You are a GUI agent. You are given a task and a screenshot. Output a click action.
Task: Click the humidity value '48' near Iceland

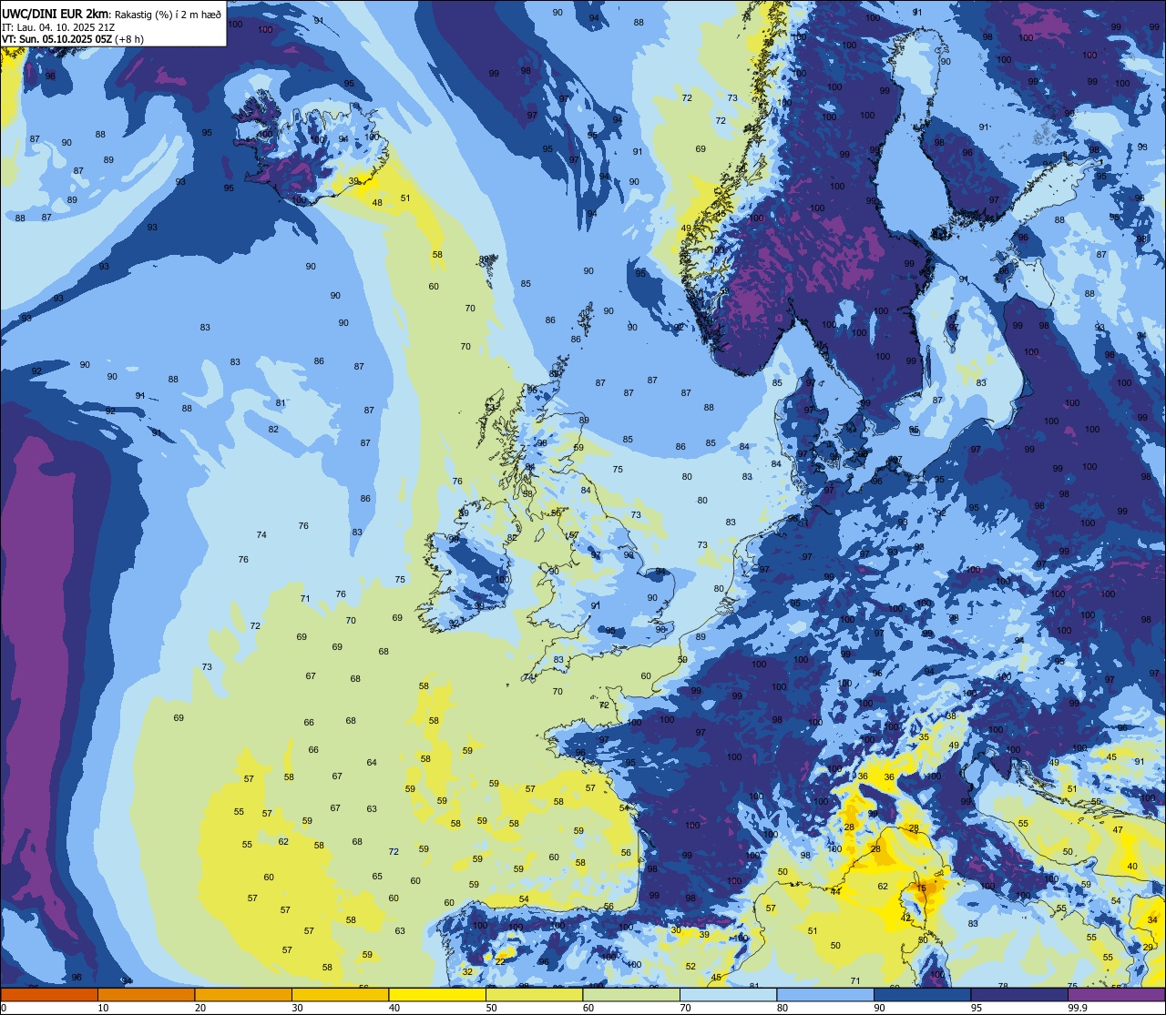click(x=377, y=203)
